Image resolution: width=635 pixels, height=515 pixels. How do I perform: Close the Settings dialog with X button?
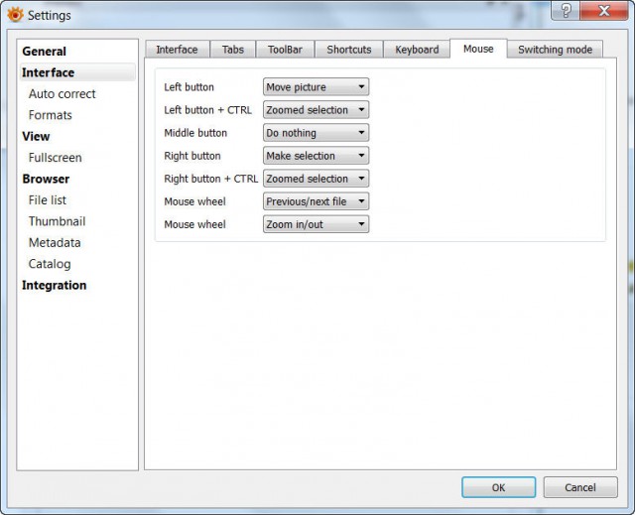[604, 11]
